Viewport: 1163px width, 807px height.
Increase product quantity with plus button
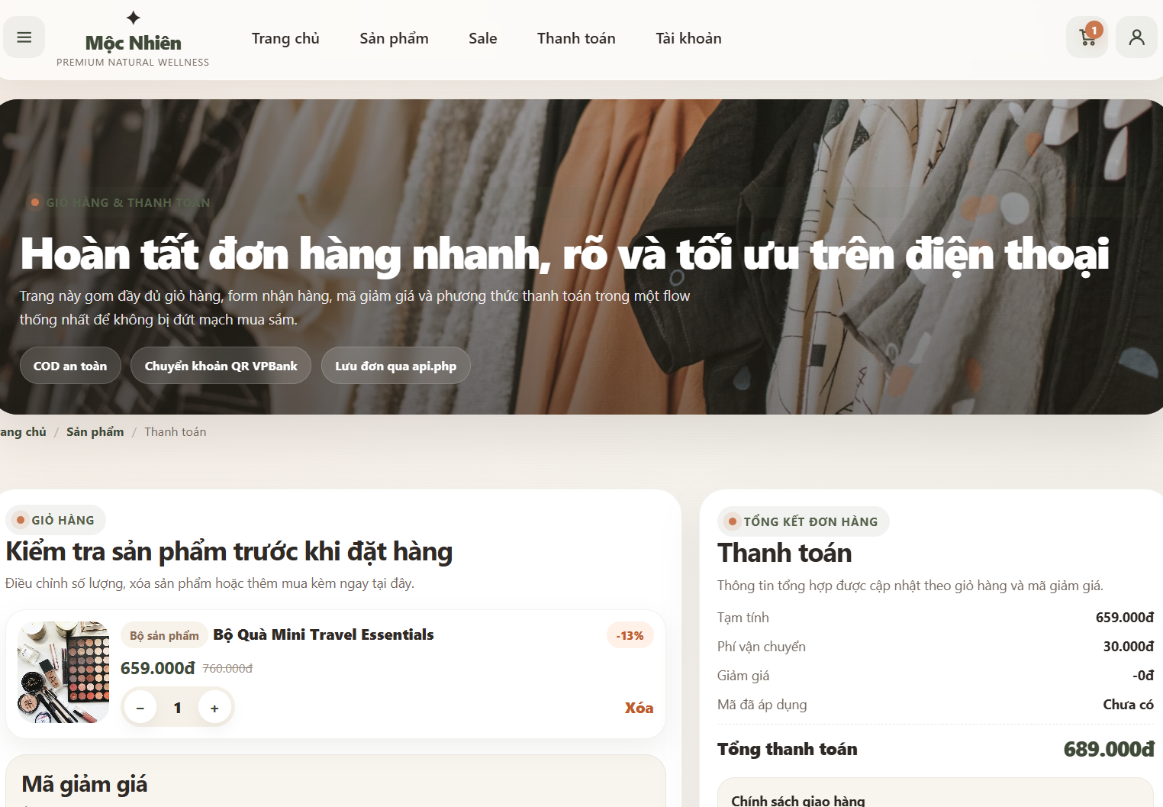pyautogui.click(x=214, y=707)
